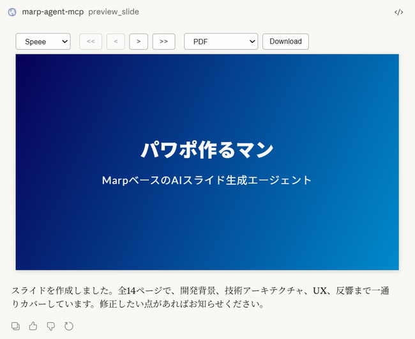Click the retry response icon
Image resolution: width=415 pixels, height=339 pixels.
point(69,326)
